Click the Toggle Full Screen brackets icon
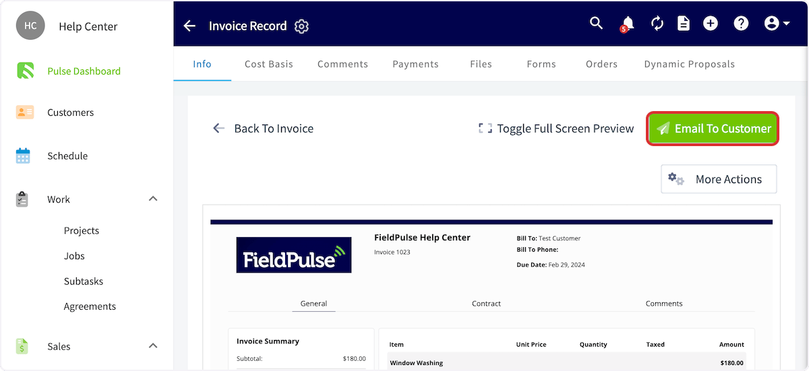 point(485,128)
